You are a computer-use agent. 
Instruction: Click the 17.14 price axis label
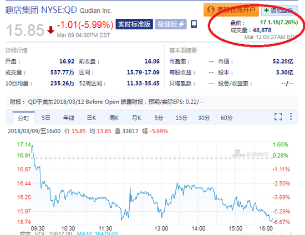24,145
